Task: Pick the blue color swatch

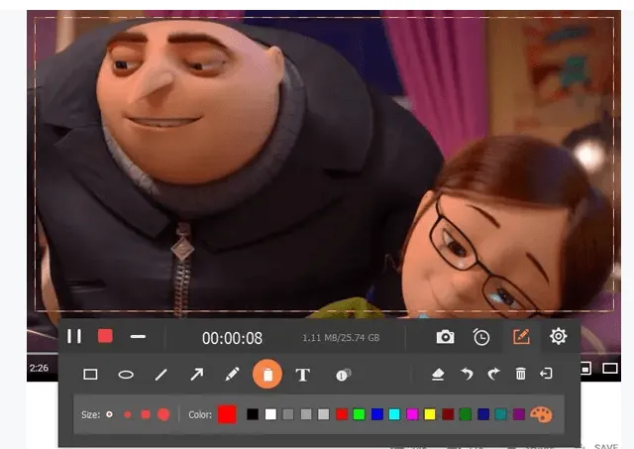Action: click(377, 414)
